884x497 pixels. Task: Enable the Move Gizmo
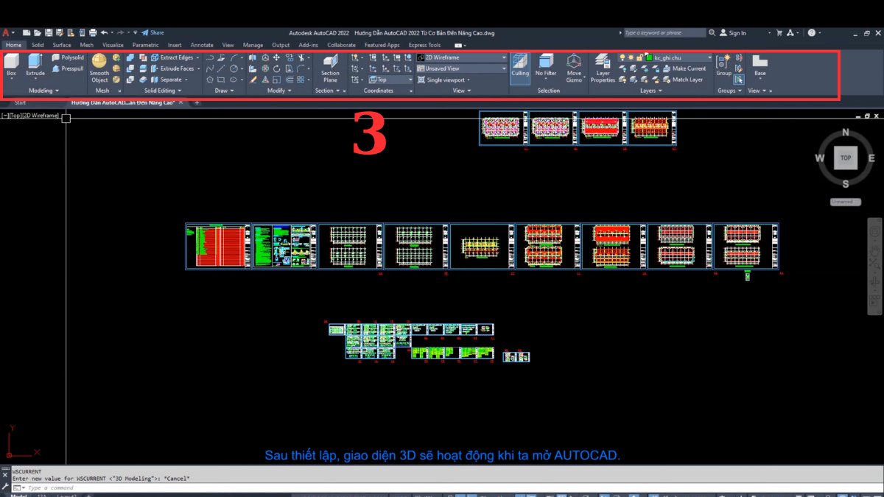575,68
